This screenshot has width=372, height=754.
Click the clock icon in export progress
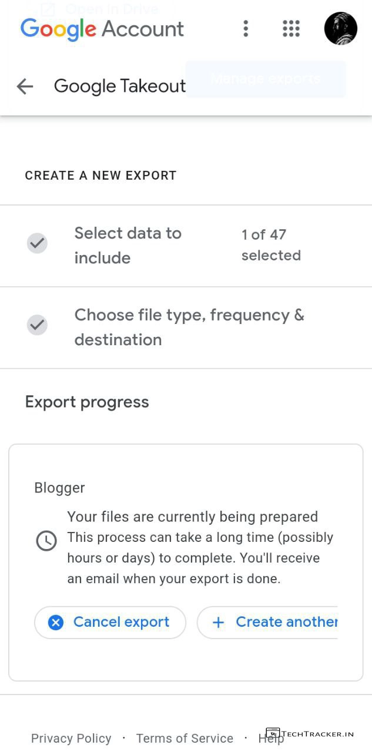coord(46,541)
